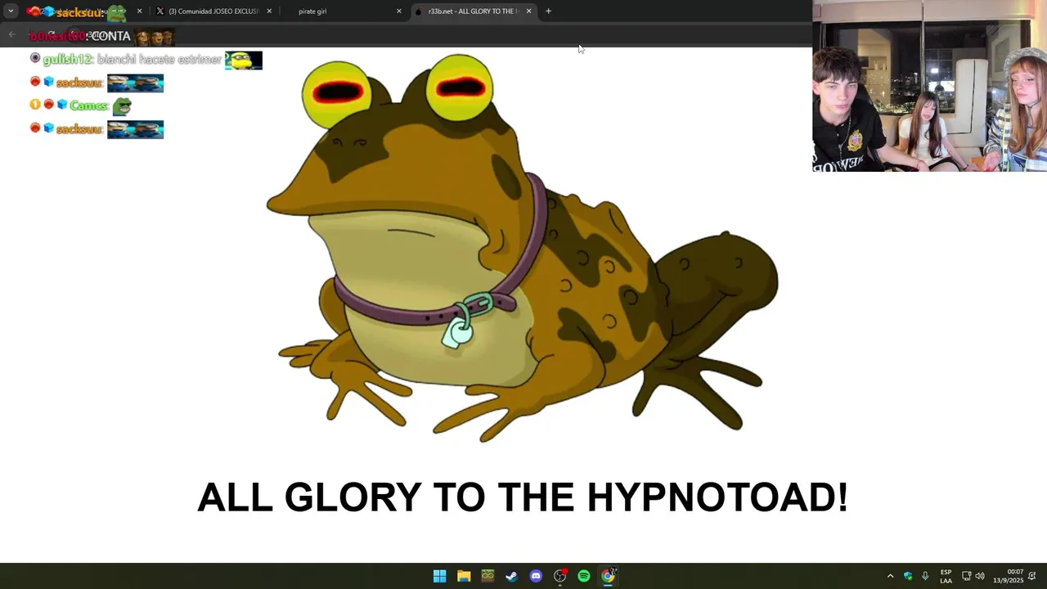Viewport: 1047px width, 589px height.
Task: Open OBS Studio from the taskbar
Action: click(560, 576)
